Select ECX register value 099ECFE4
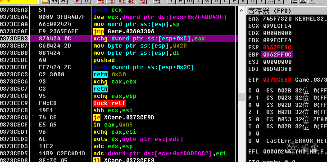Image resolution: width=327 pixels, height=162 pixels. click(277, 26)
